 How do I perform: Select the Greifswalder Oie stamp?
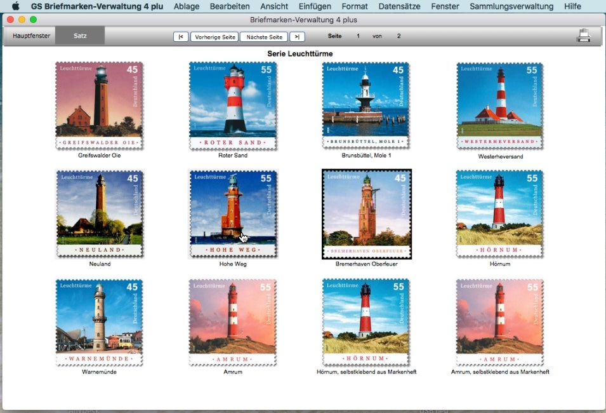(x=100, y=105)
